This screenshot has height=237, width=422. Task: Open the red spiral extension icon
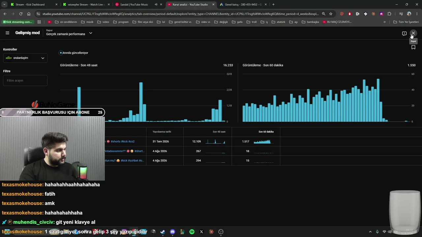tap(342, 14)
